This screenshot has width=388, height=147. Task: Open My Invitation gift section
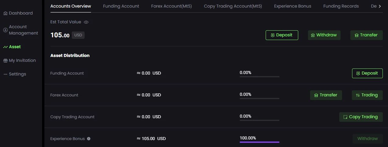19,60
